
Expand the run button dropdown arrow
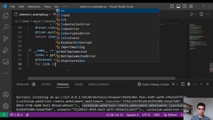[x=196, y=14]
